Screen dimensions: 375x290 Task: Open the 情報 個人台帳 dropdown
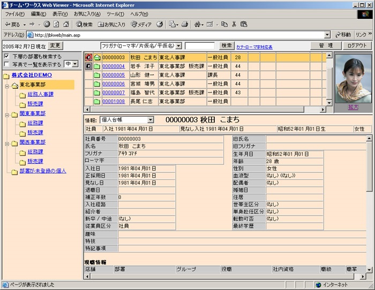pyautogui.click(x=151, y=120)
